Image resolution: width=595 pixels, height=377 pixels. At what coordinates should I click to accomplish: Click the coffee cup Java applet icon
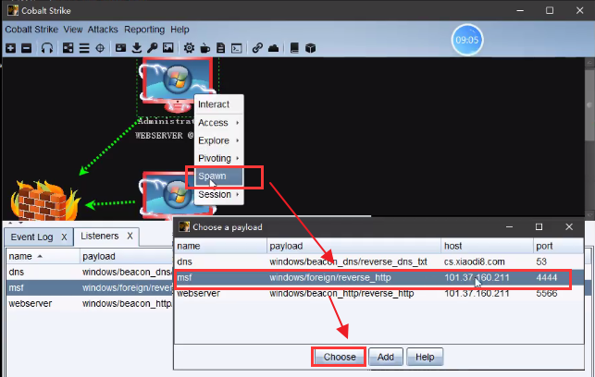click(205, 47)
